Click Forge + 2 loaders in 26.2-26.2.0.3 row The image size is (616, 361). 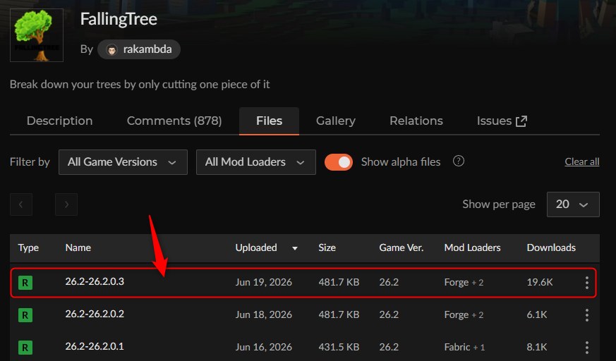click(464, 282)
